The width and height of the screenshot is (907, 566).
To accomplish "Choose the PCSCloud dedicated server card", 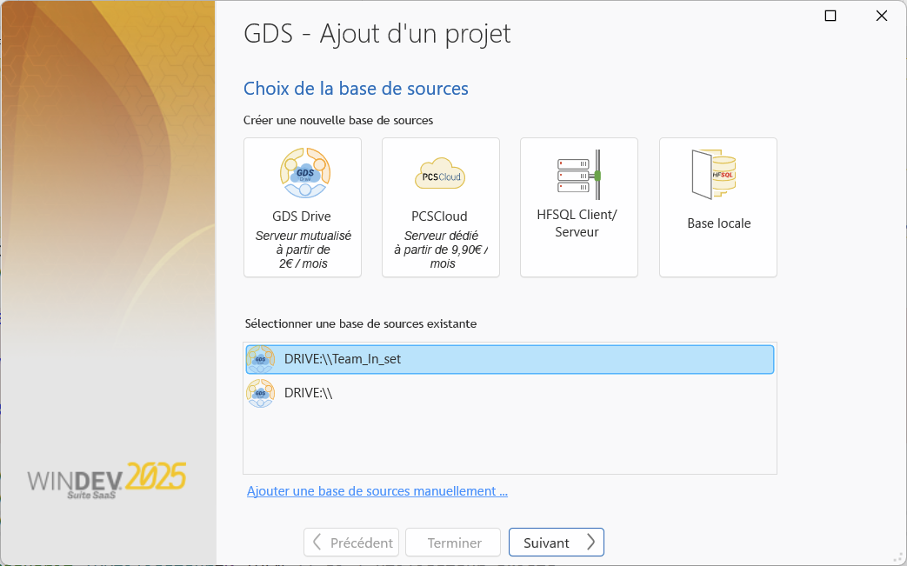I will [441, 208].
